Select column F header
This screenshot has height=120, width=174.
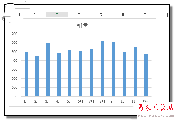79,15
